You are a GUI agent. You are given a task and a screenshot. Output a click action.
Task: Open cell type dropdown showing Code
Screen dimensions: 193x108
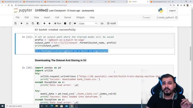[88, 23]
